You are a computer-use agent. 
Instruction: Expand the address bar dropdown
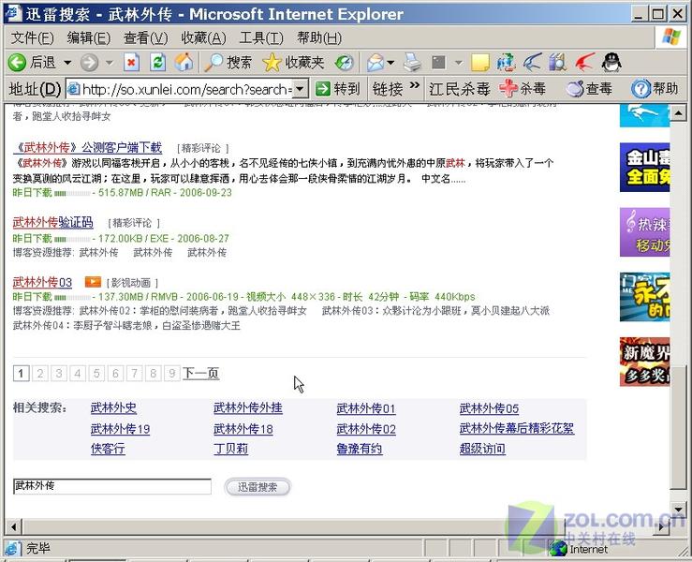click(300, 89)
